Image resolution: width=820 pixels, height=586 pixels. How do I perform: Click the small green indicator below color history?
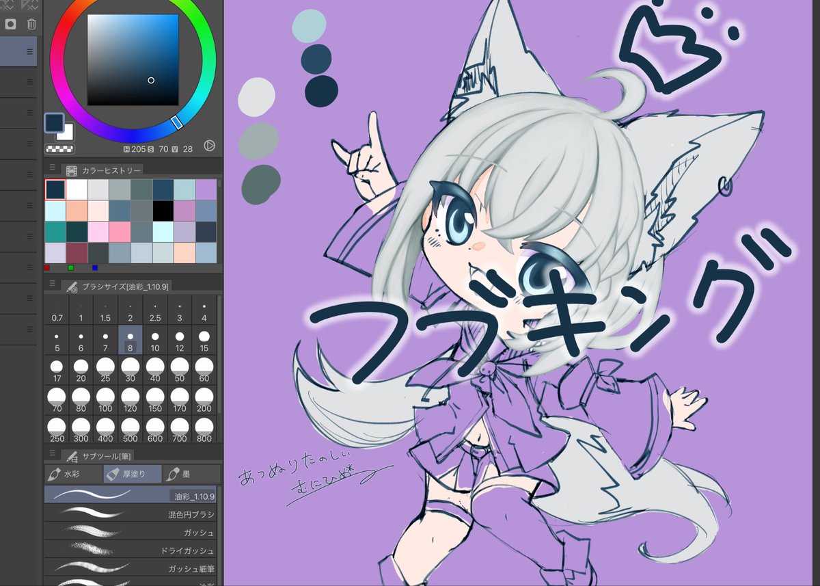[x=70, y=267]
